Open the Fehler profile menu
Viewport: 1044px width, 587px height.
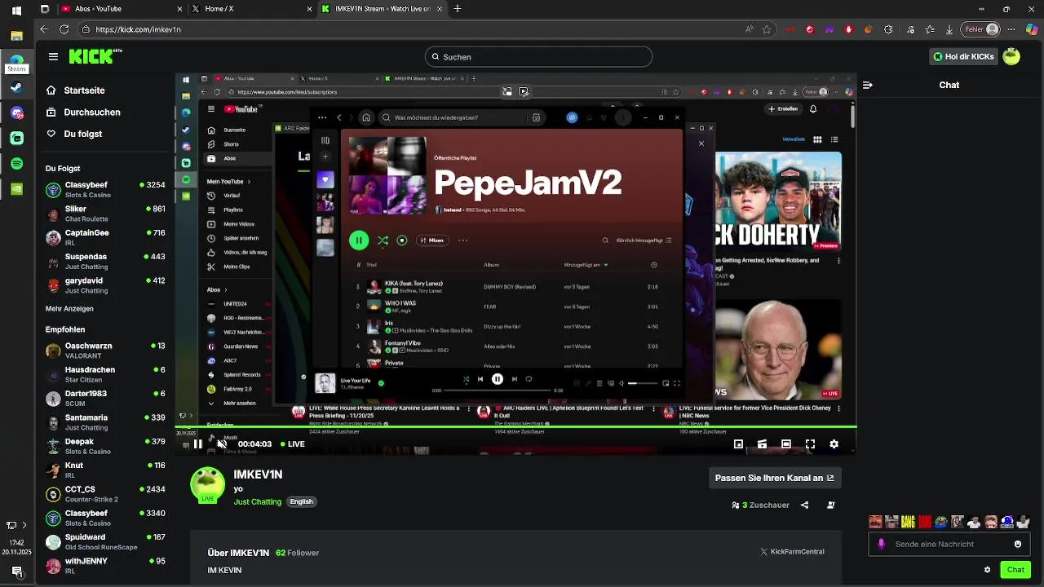(x=981, y=29)
